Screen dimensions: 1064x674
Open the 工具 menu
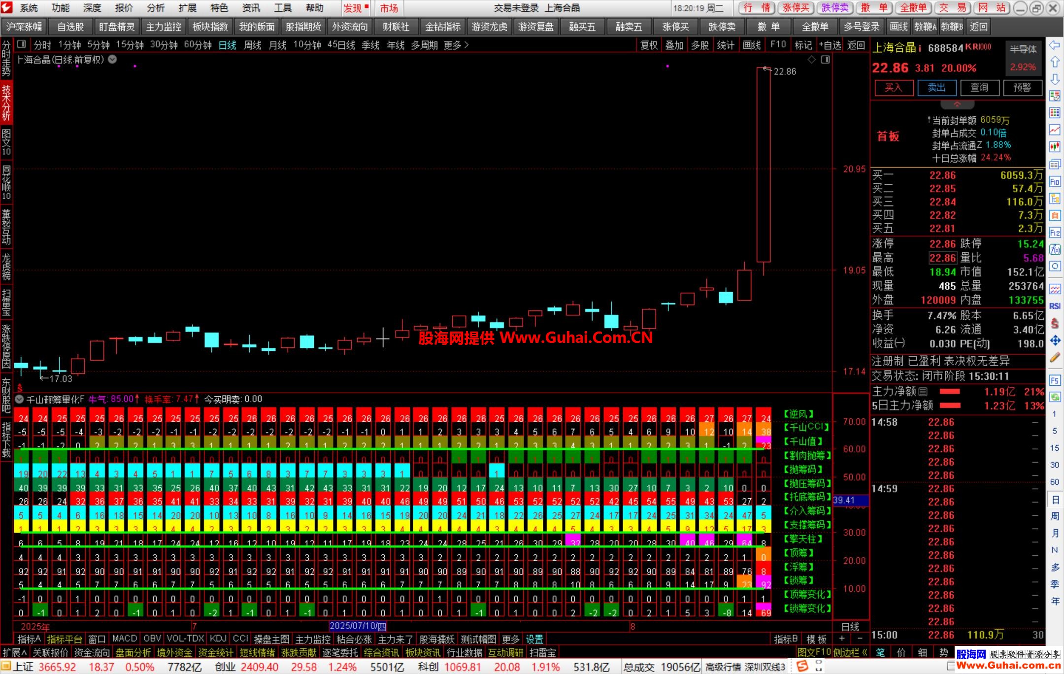(283, 8)
